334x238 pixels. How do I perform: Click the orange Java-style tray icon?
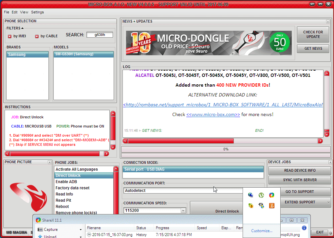[x=271, y=206]
